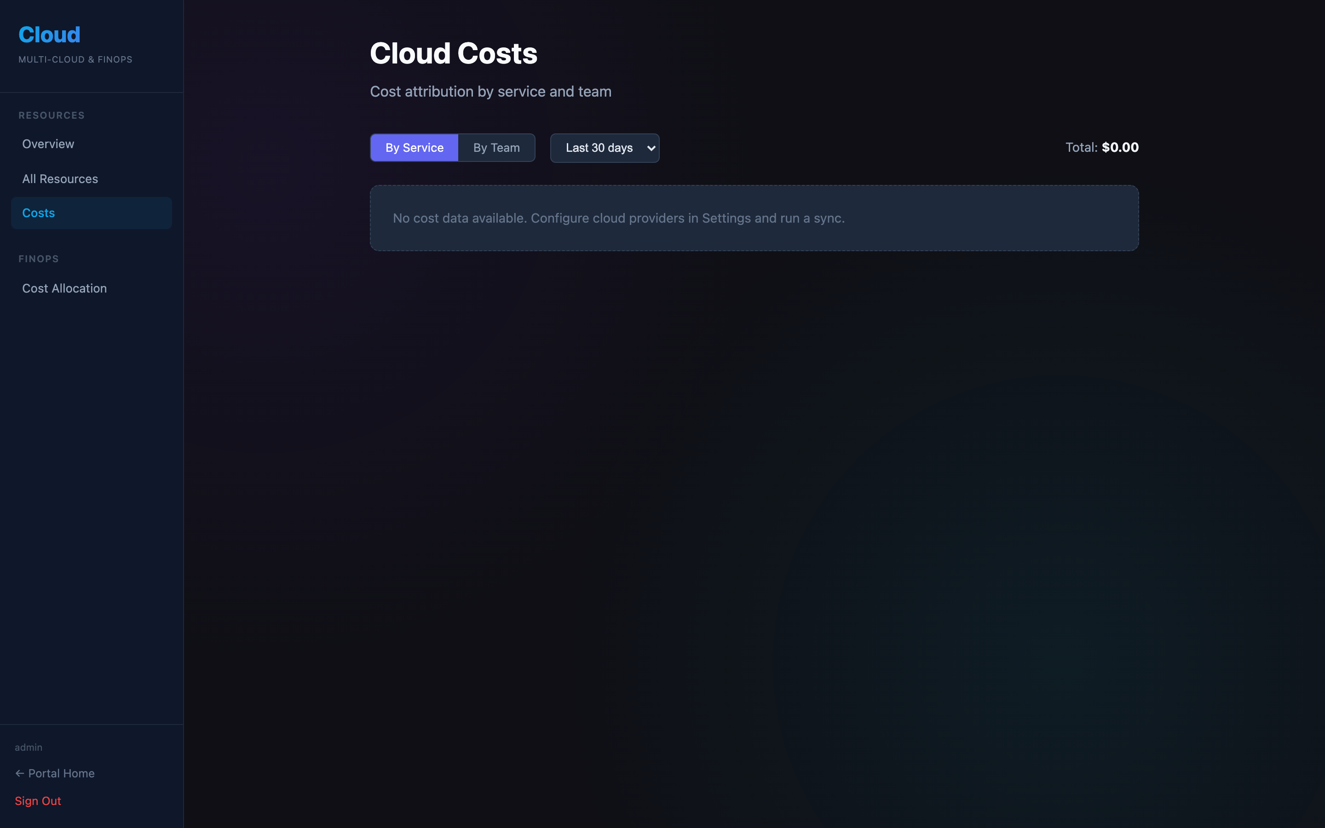Click the admin username label
The width and height of the screenshot is (1325, 828).
[29, 747]
